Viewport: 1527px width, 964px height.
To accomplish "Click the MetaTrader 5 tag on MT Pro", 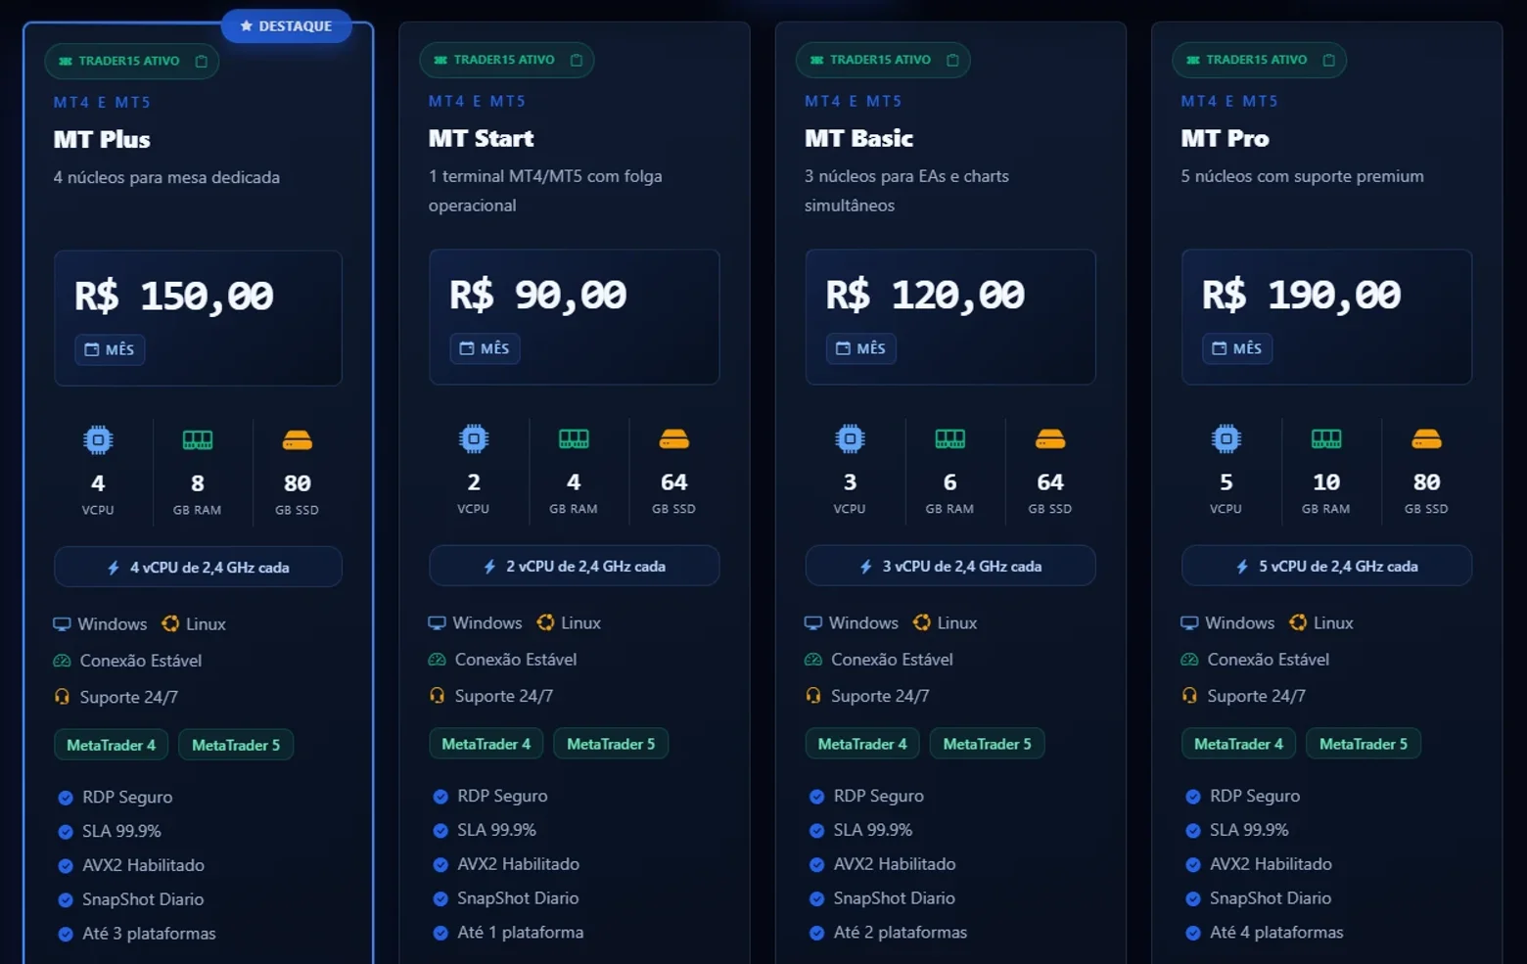I will click(1364, 744).
